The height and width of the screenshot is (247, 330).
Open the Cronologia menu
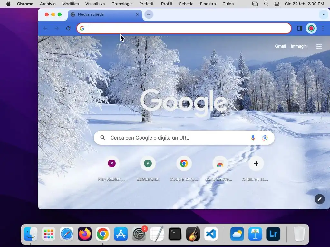[122, 4]
